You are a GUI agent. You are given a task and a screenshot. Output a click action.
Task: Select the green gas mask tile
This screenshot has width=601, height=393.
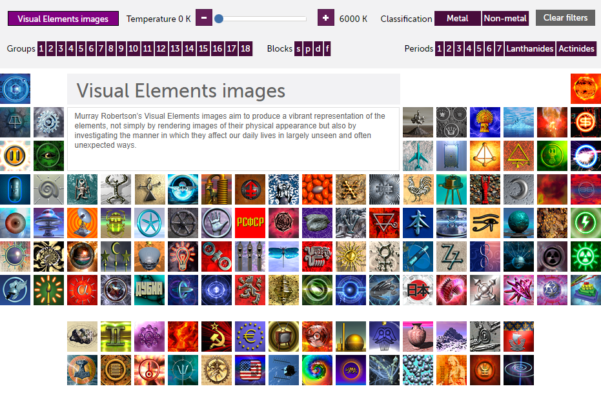coord(552,156)
